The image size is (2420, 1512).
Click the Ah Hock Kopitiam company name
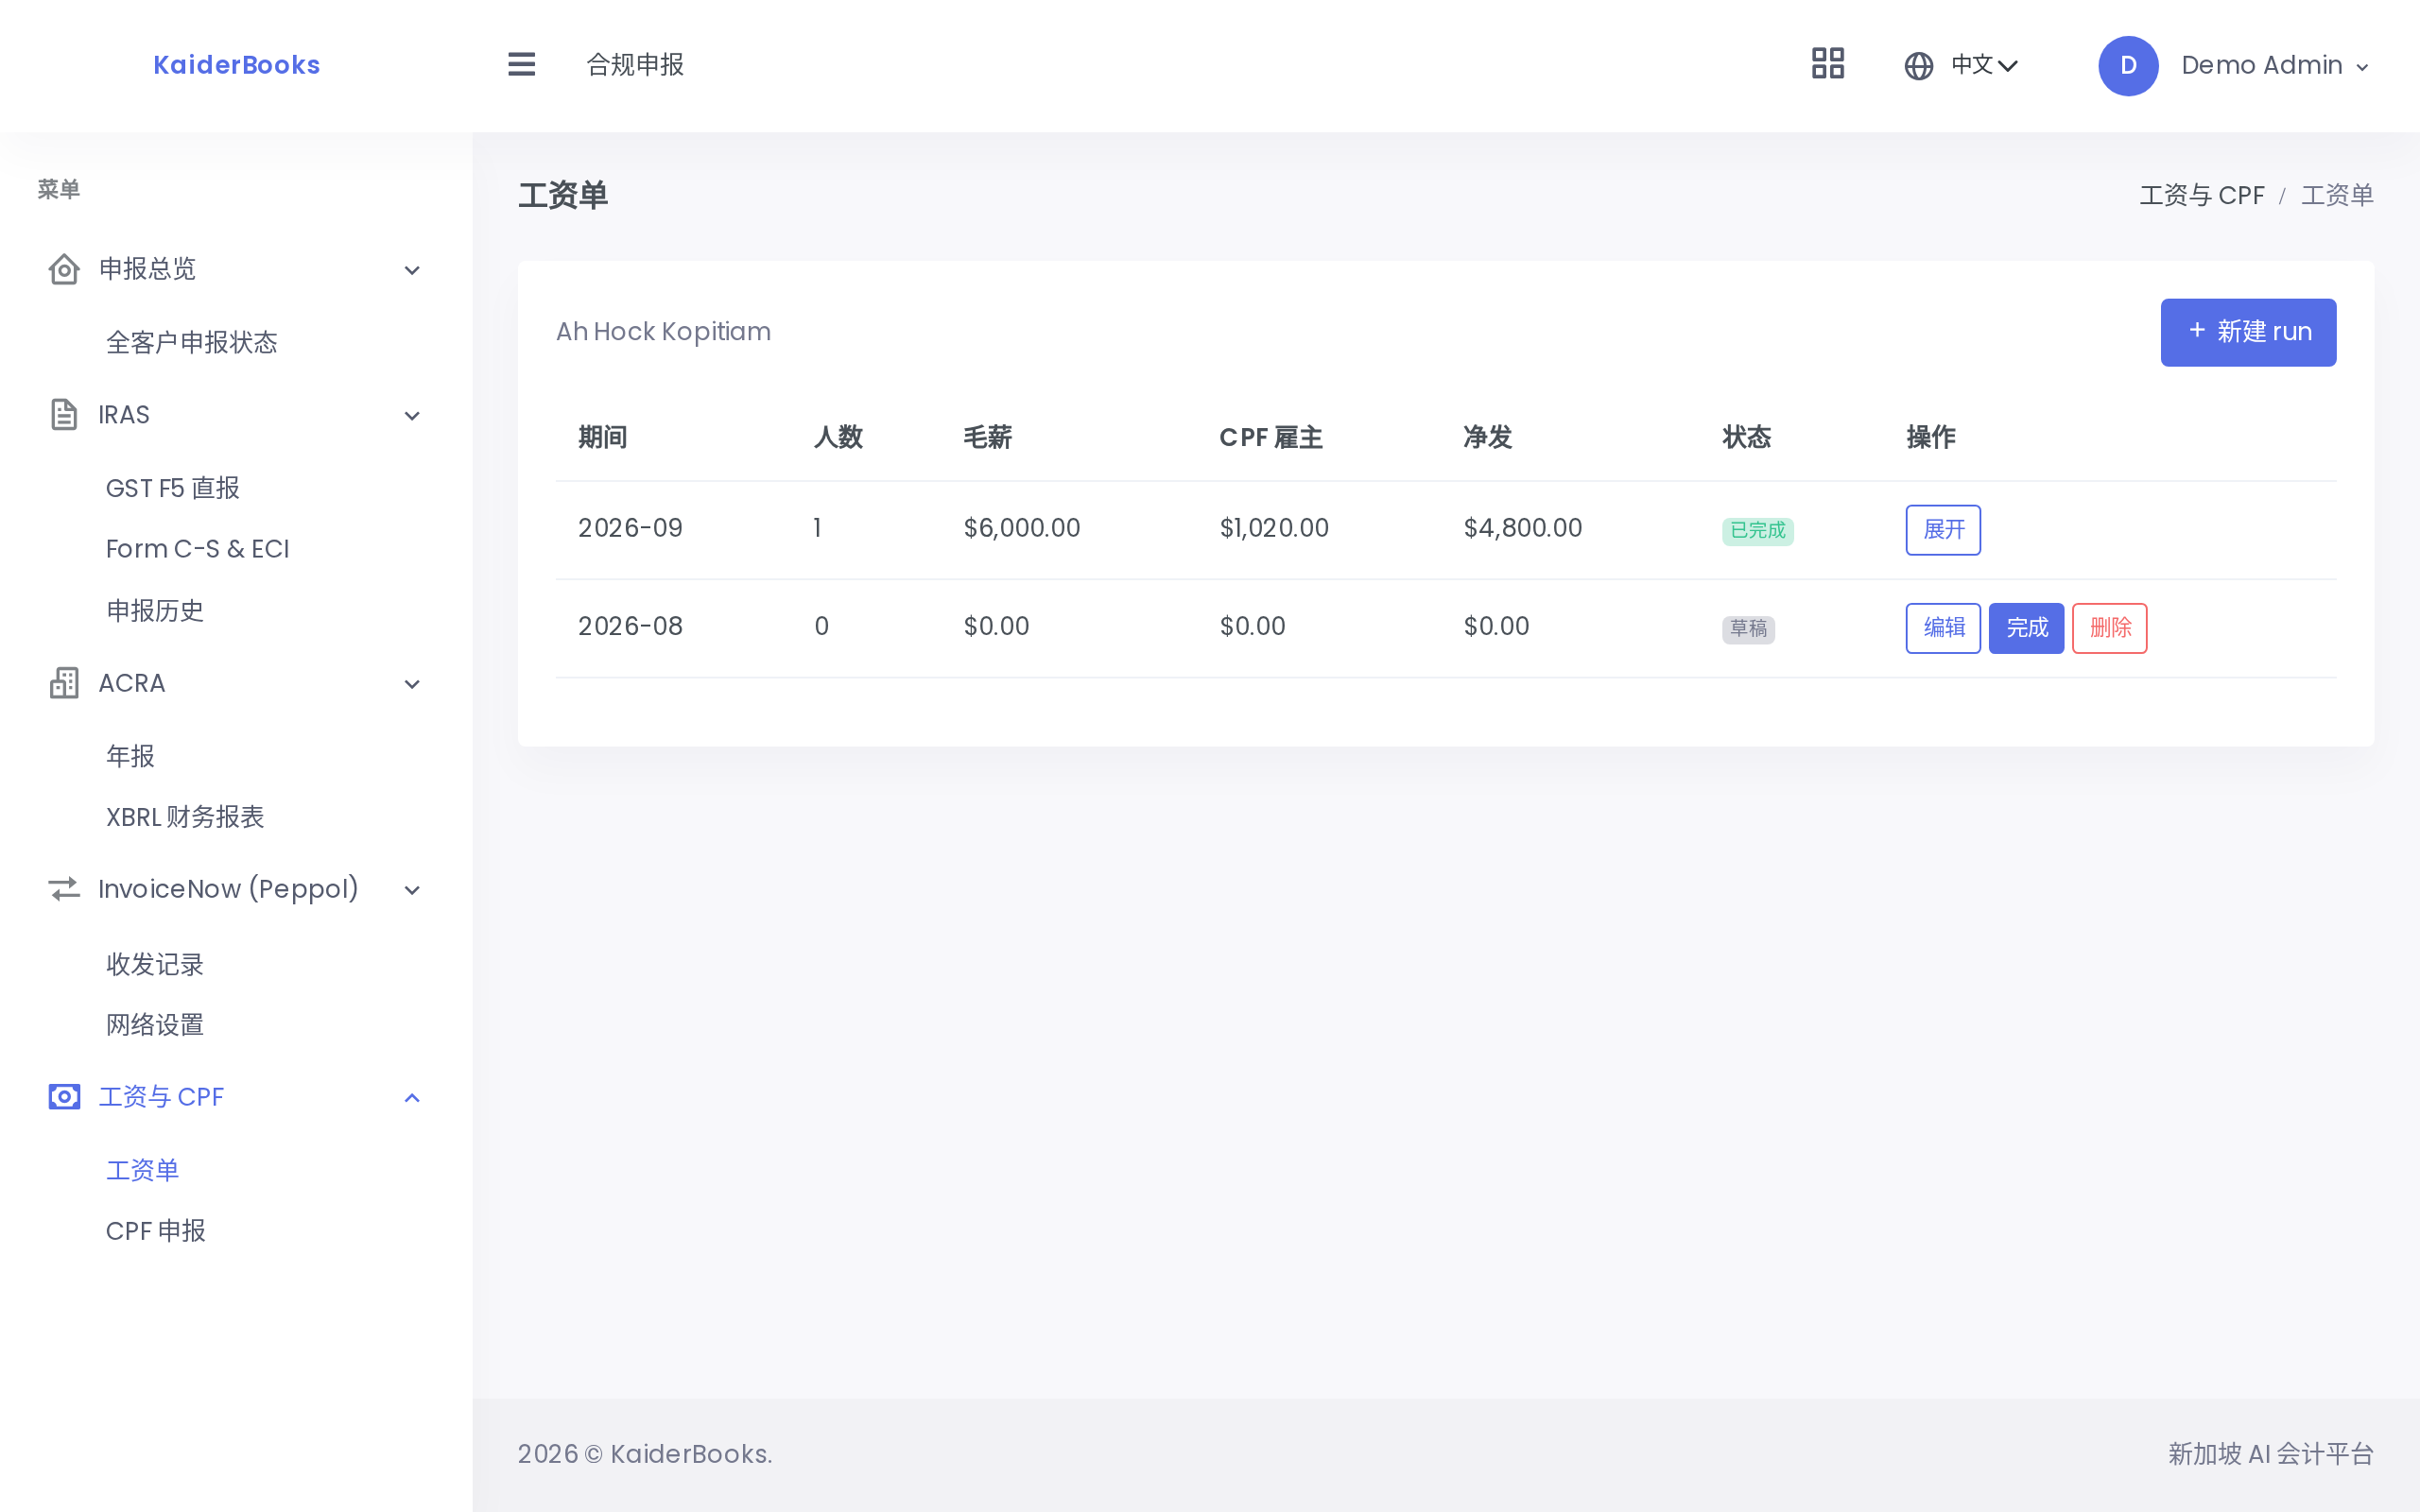[663, 332]
